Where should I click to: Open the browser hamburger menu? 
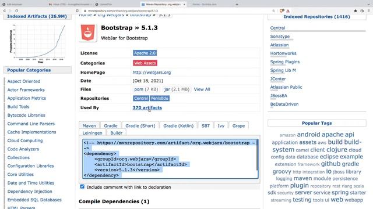click(x=369, y=11)
